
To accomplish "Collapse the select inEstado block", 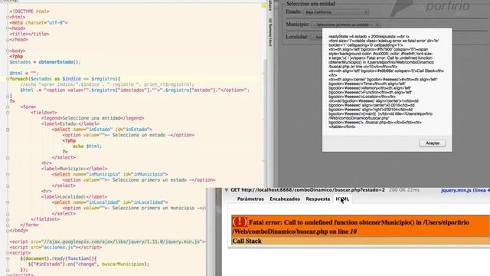I will pos(8,130).
